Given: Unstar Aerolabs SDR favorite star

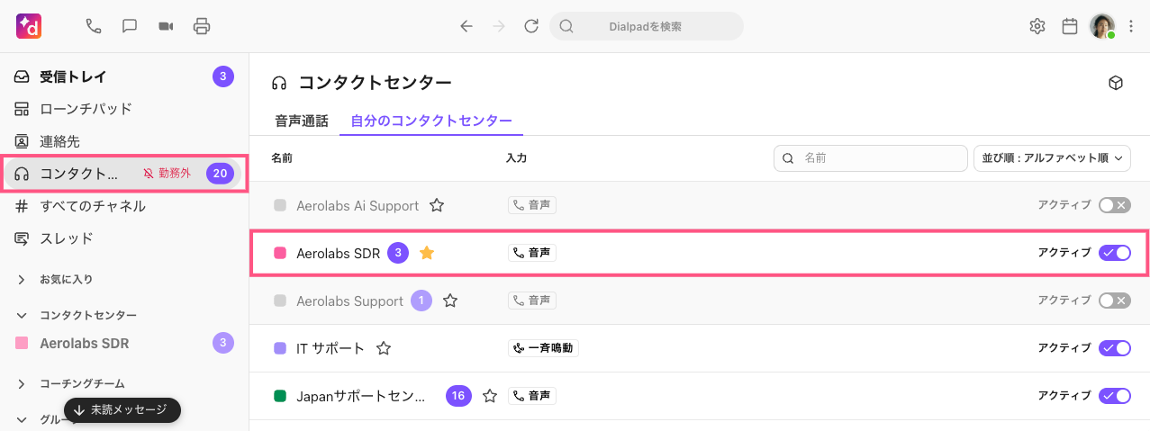Looking at the screenshot, I should (427, 254).
